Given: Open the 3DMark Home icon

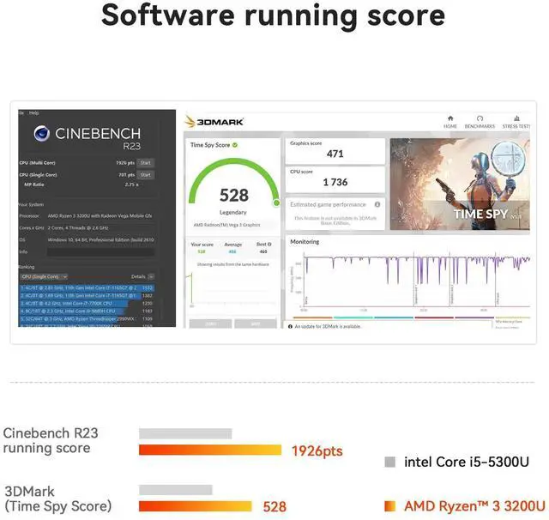Looking at the screenshot, I should pyautogui.click(x=449, y=121).
